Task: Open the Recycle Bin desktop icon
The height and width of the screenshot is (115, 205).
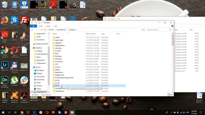Action: (x=5, y=6)
